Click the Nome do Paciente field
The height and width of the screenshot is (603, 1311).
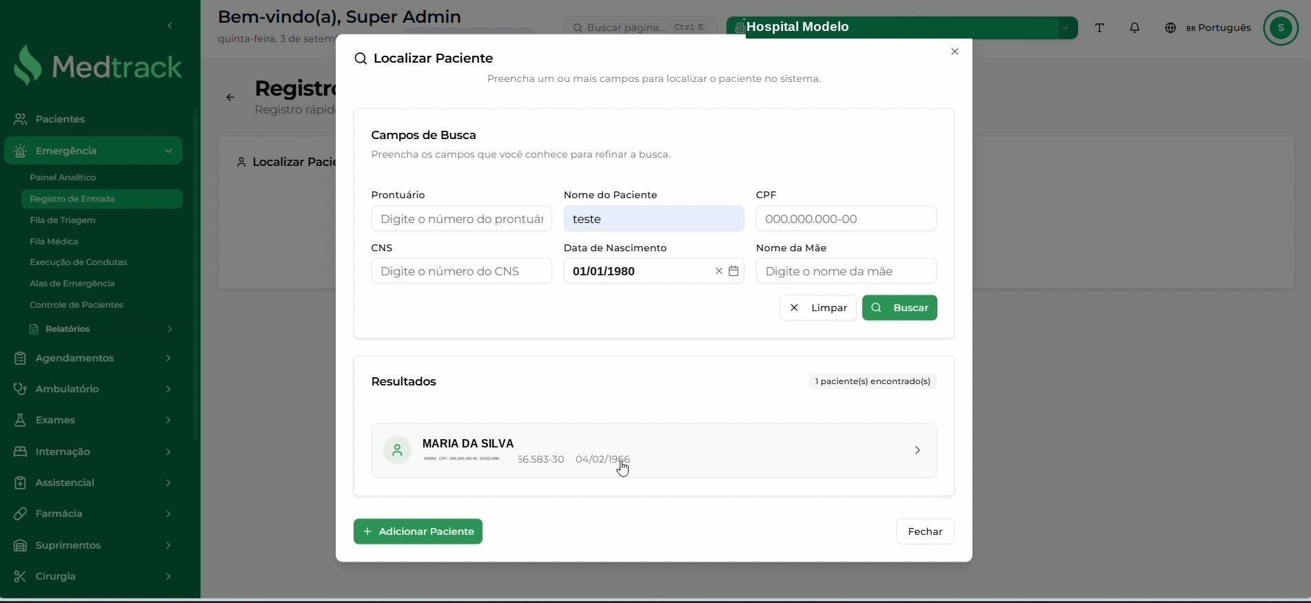click(x=653, y=219)
